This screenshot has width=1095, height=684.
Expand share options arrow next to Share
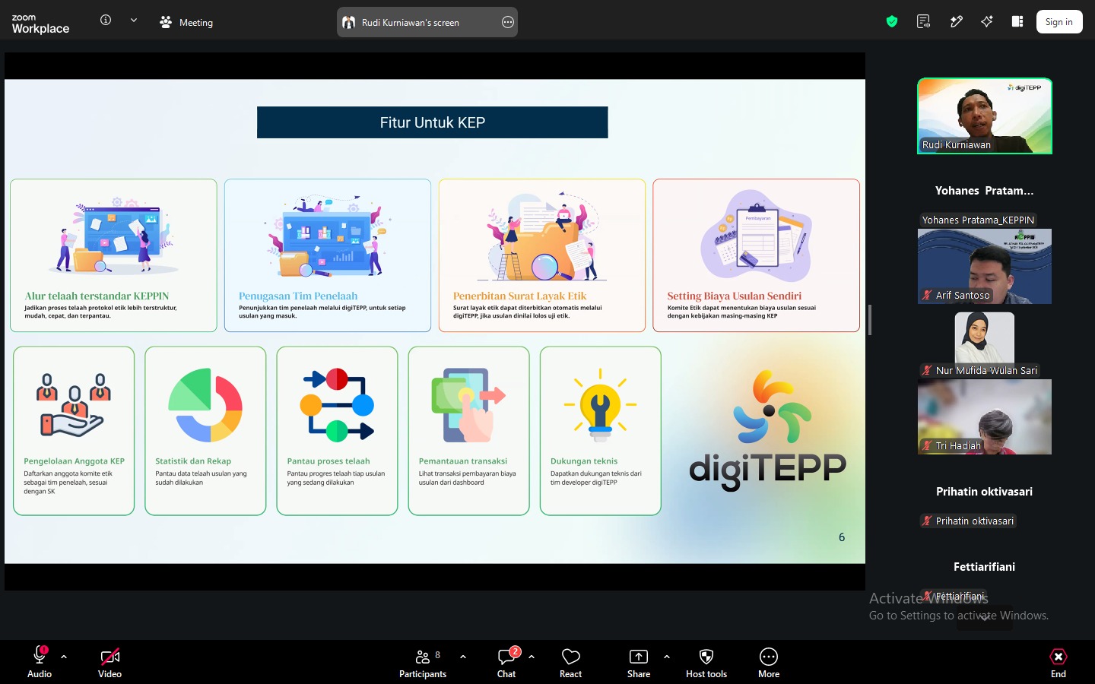click(x=667, y=657)
